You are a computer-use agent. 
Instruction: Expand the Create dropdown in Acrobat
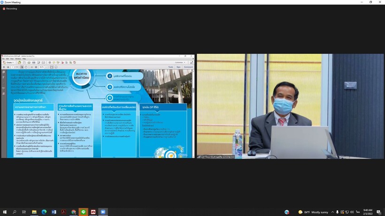(x=9, y=62)
